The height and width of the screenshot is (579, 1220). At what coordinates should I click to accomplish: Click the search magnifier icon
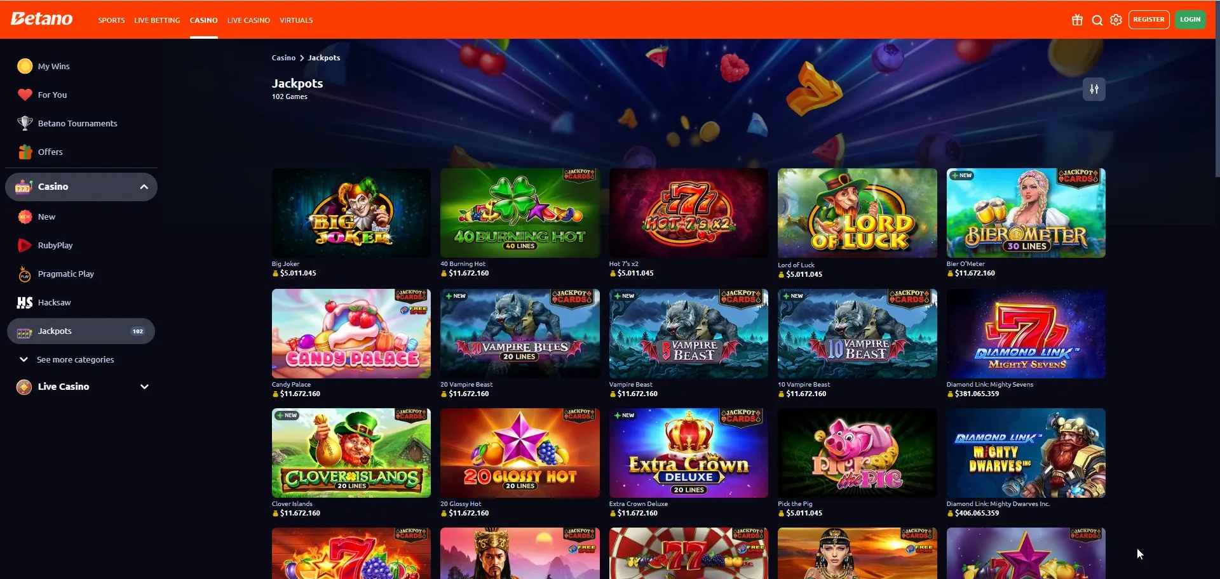click(1097, 20)
